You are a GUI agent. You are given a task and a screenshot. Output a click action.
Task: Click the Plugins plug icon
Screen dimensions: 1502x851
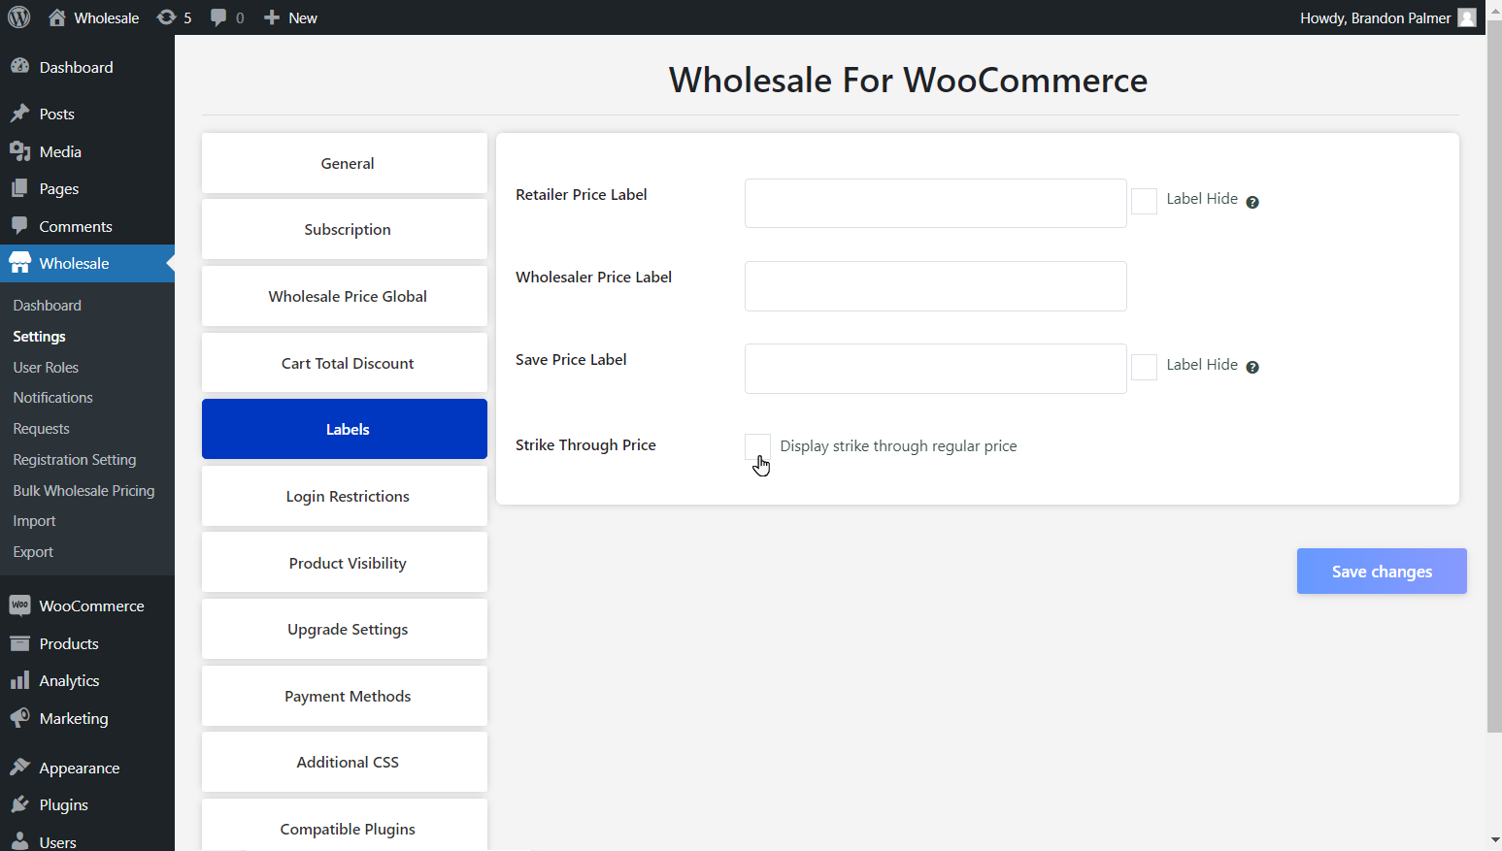click(19, 804)
